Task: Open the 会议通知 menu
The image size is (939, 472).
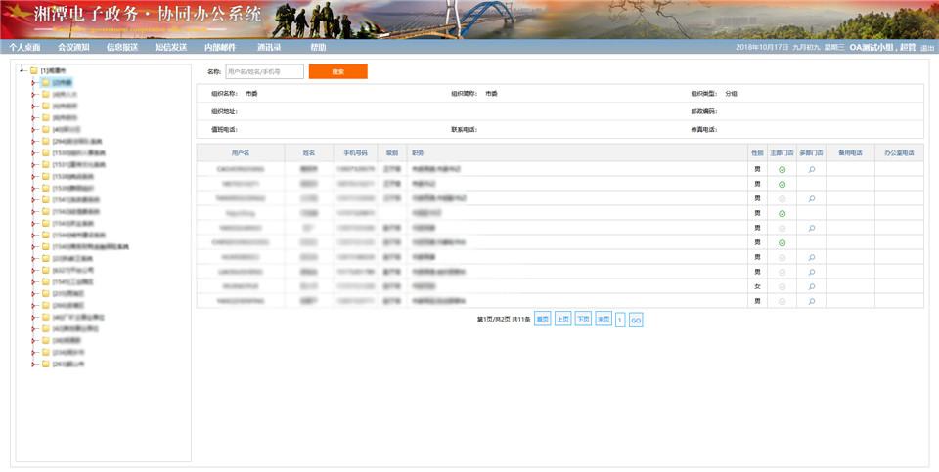Action: (73, 47)
